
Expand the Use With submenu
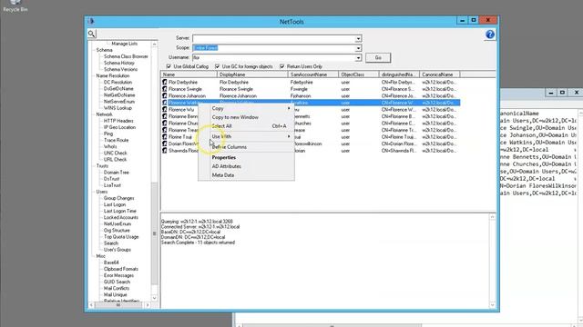[246, 136]
